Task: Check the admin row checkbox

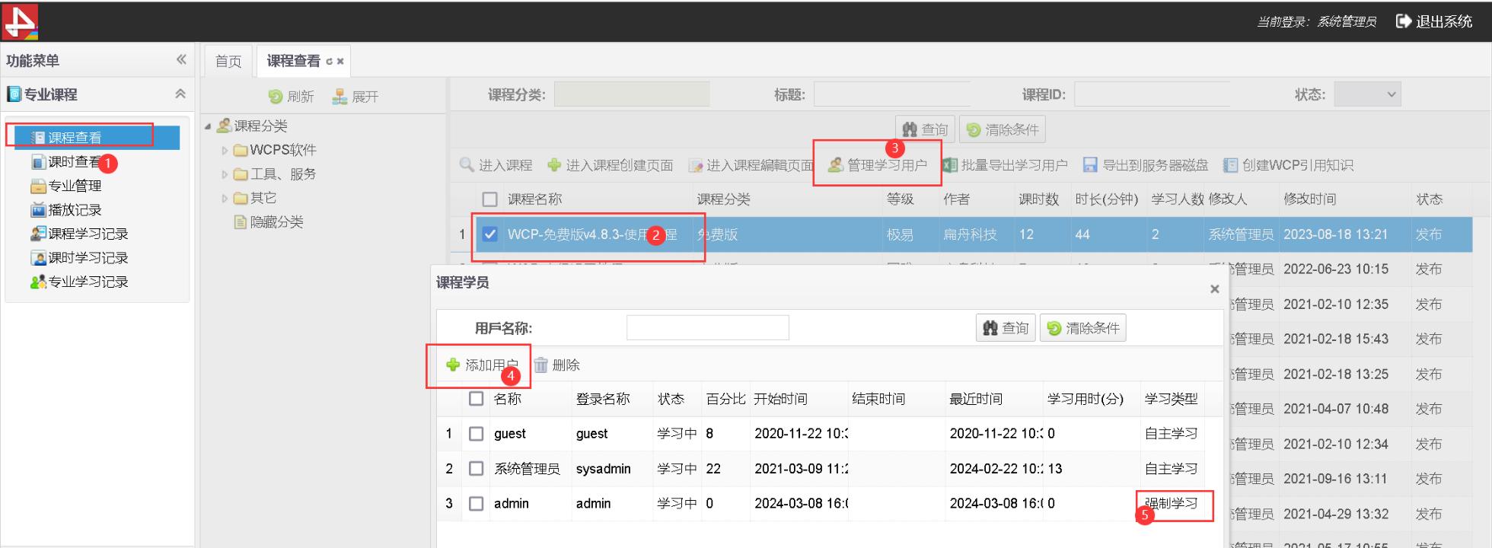Action: [477, 504]
